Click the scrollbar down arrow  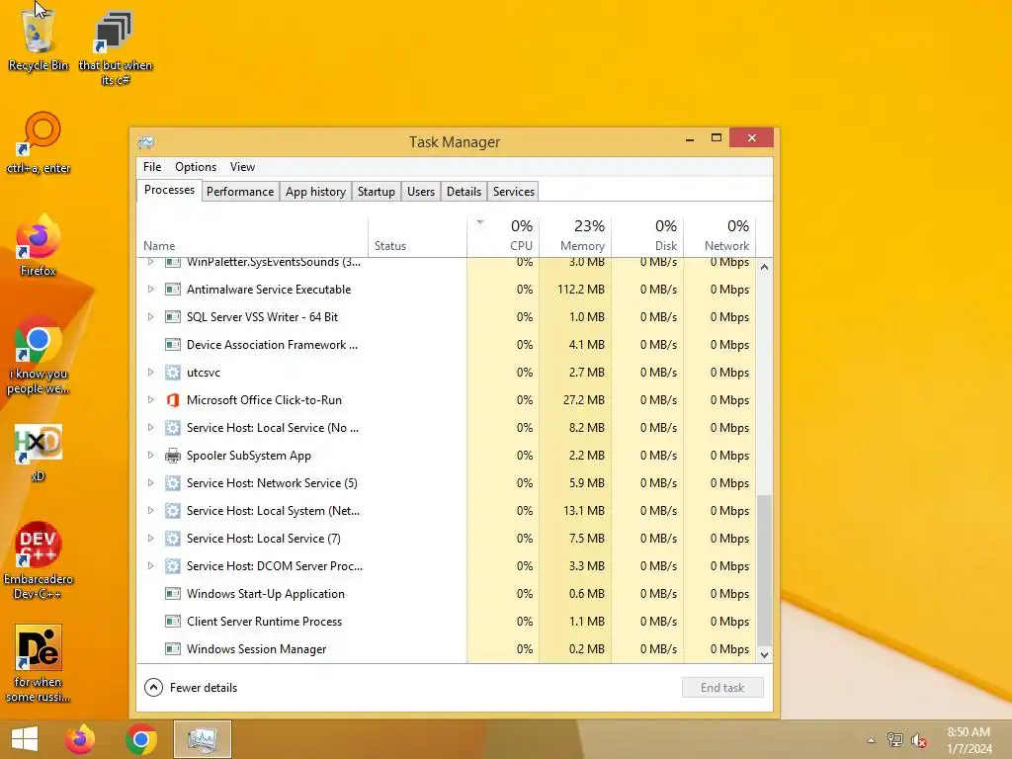pyautogui.click(x=764, y=654)
